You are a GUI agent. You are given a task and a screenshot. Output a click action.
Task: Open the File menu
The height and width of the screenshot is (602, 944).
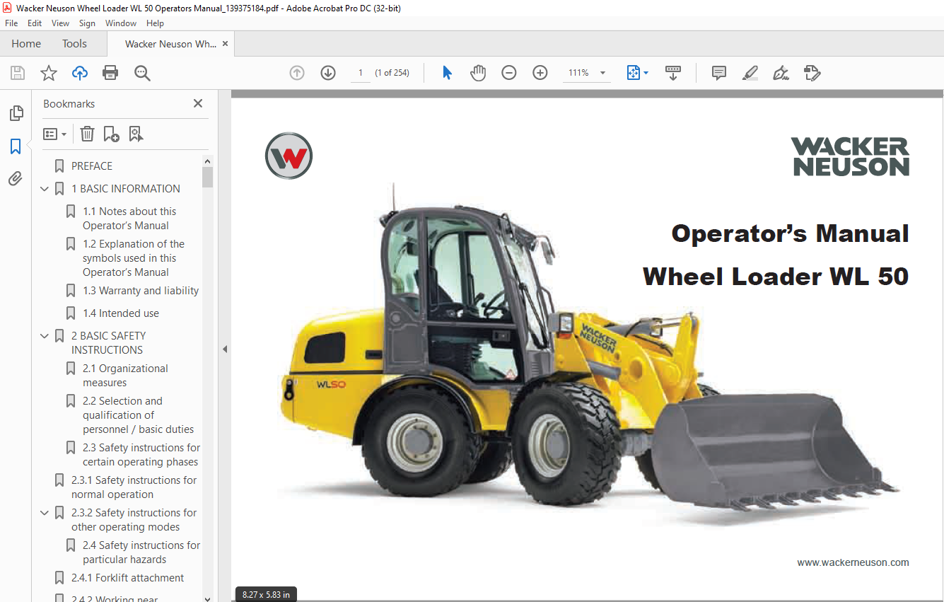coord(11,23)
